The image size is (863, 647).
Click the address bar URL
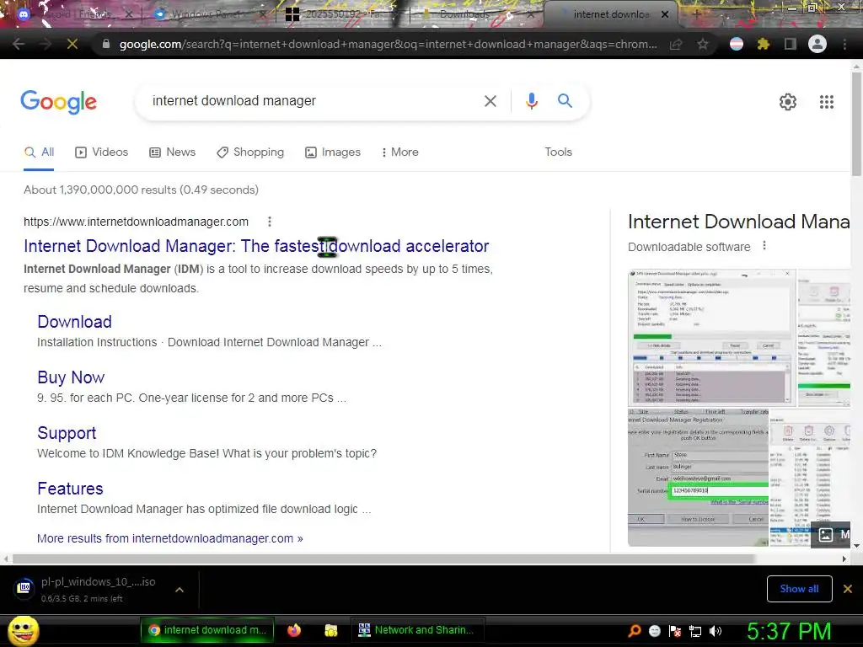388,44
